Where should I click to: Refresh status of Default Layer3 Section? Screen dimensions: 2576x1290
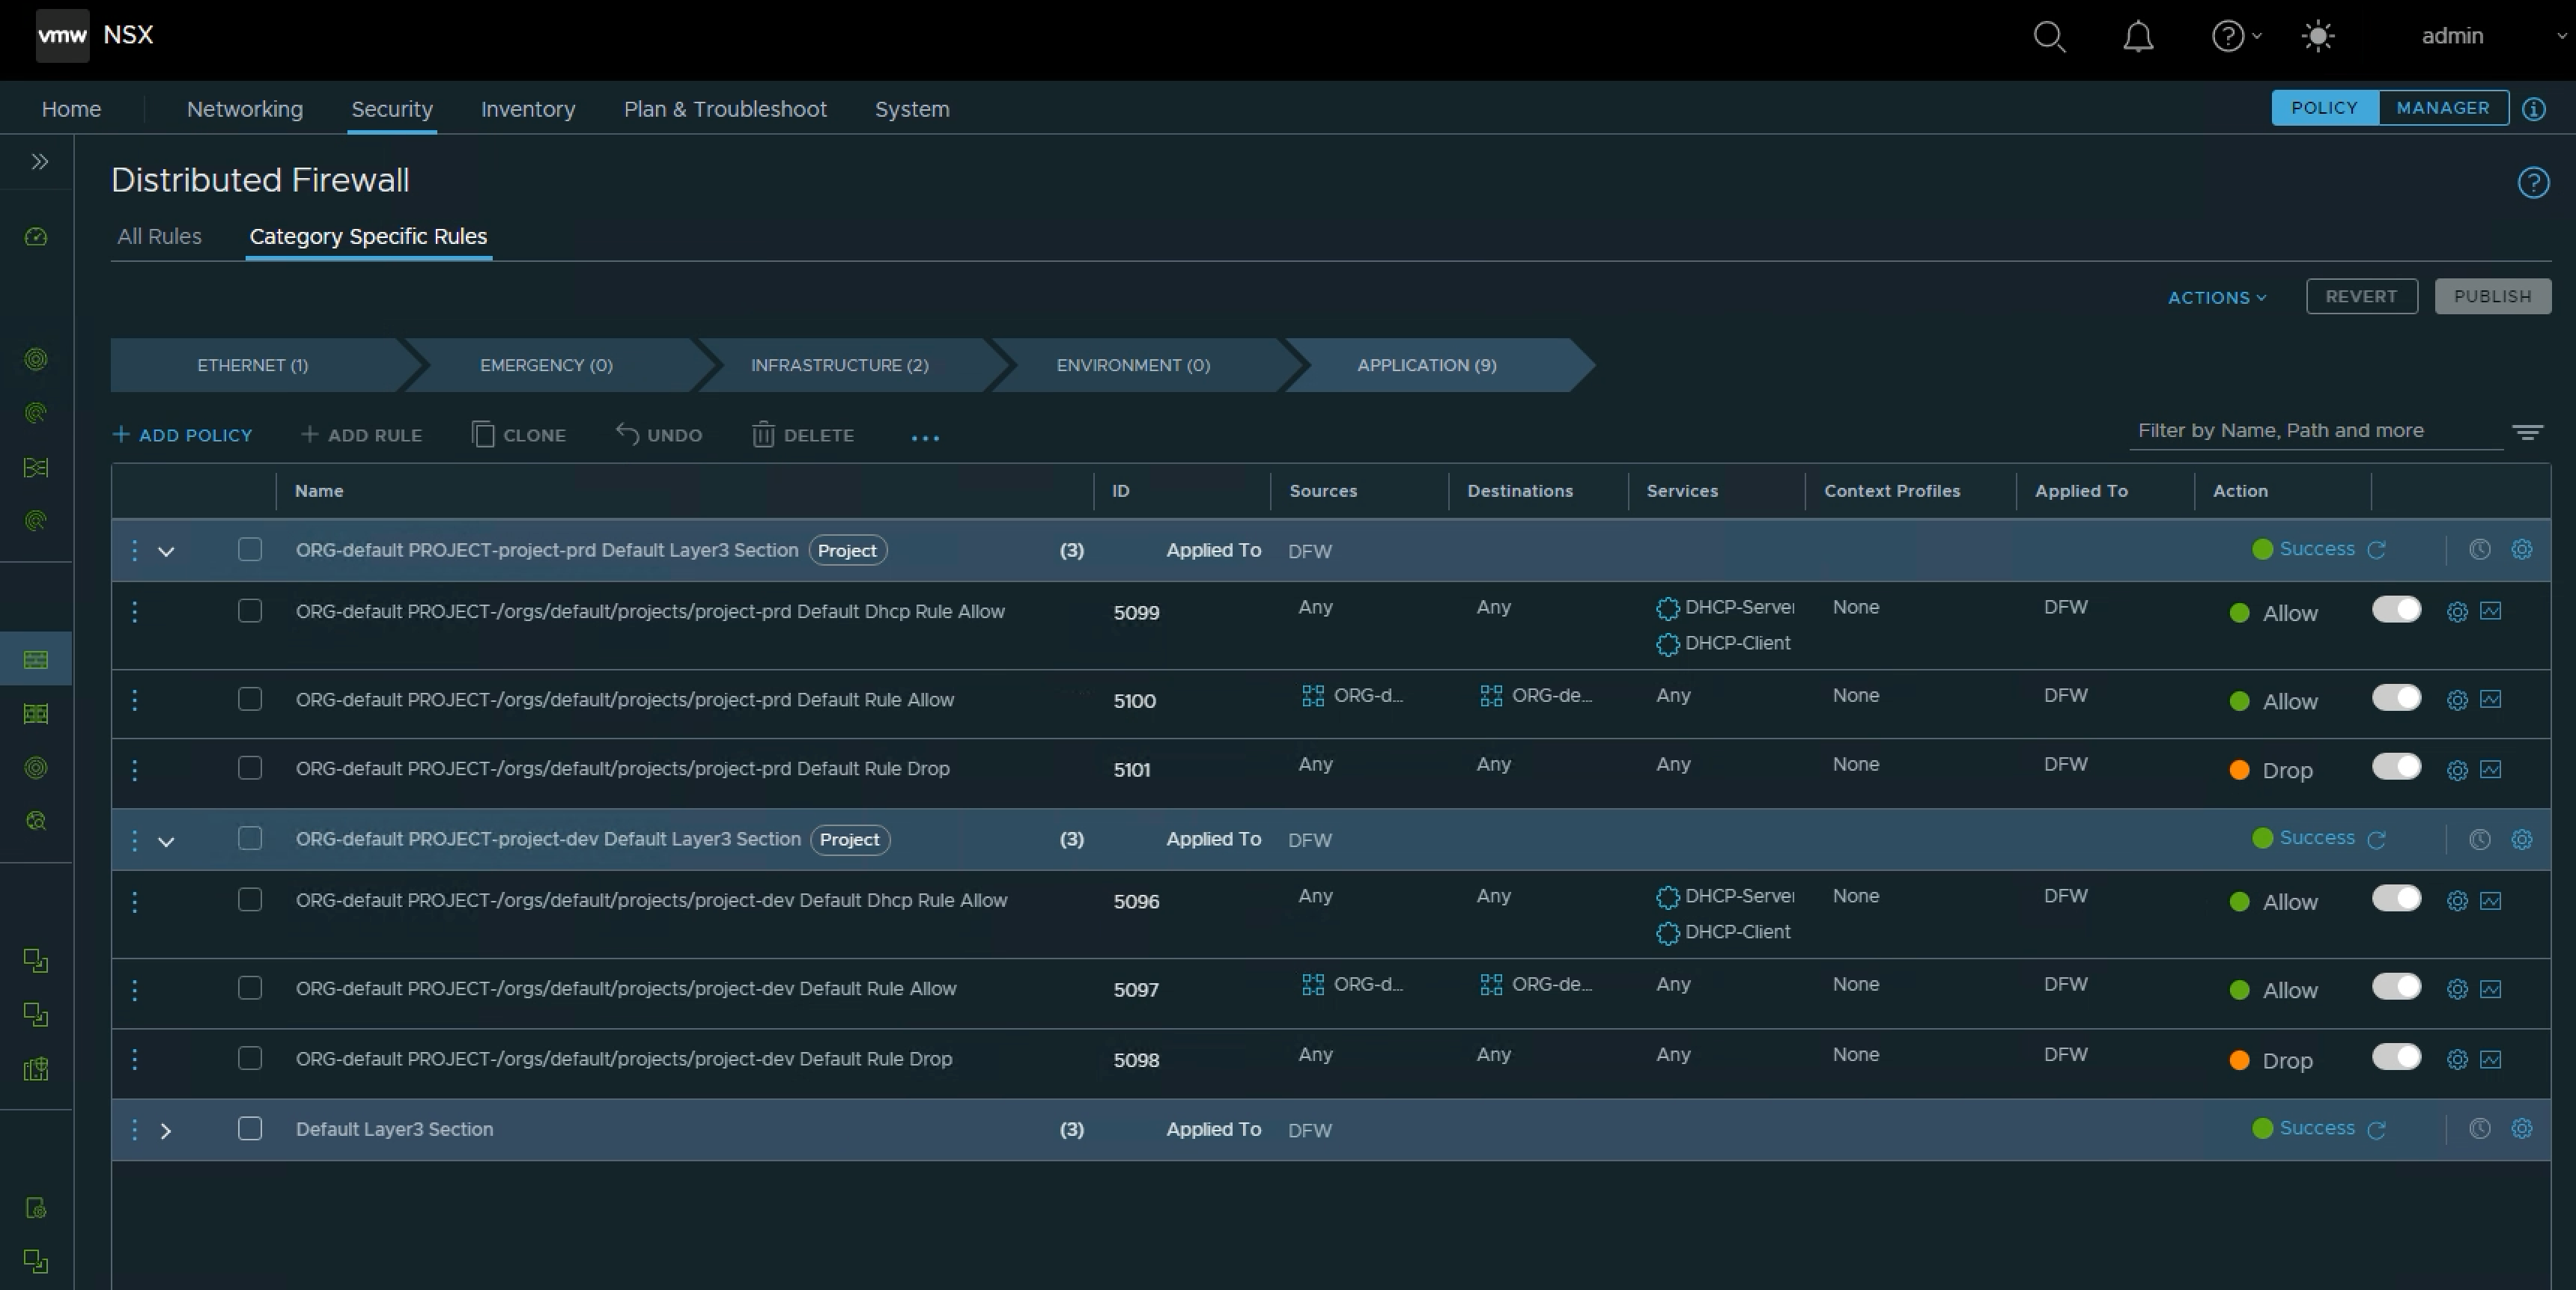[2377, 1129]
